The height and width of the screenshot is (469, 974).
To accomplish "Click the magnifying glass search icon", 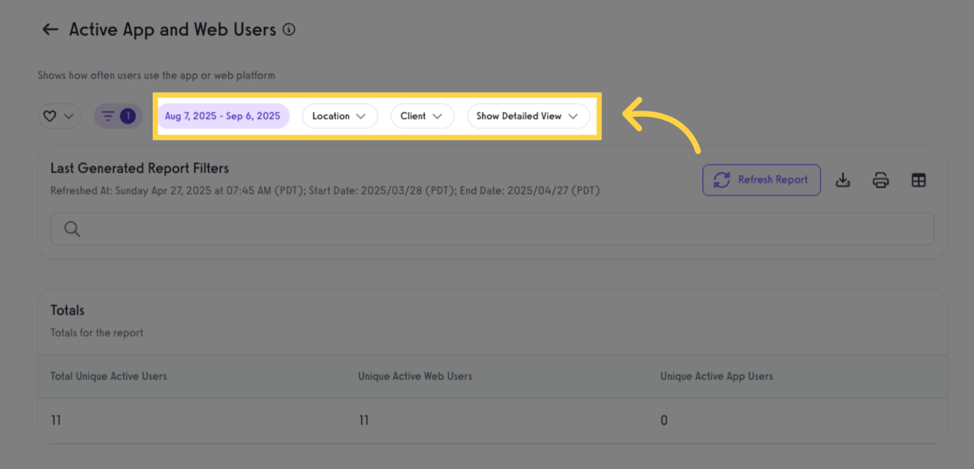I will 72,229.
